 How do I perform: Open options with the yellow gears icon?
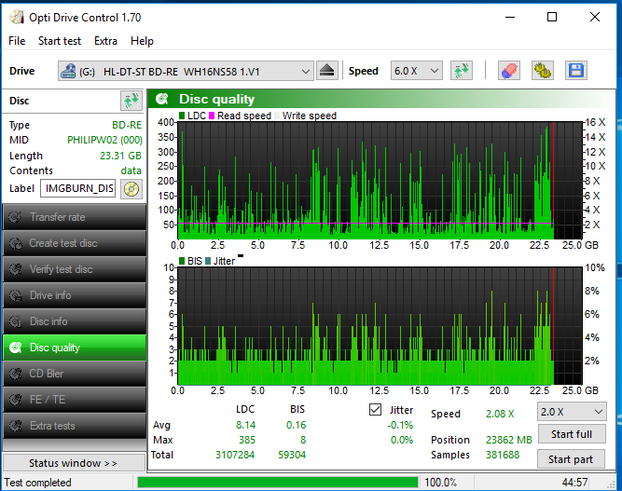tap(542, 71)
